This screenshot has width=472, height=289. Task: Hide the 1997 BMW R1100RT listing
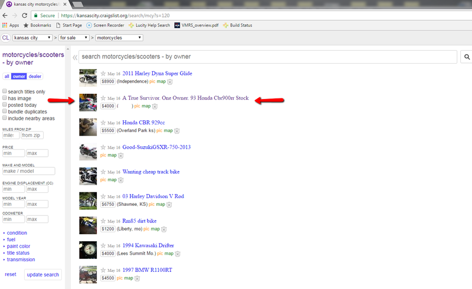(x=137, y=278)
